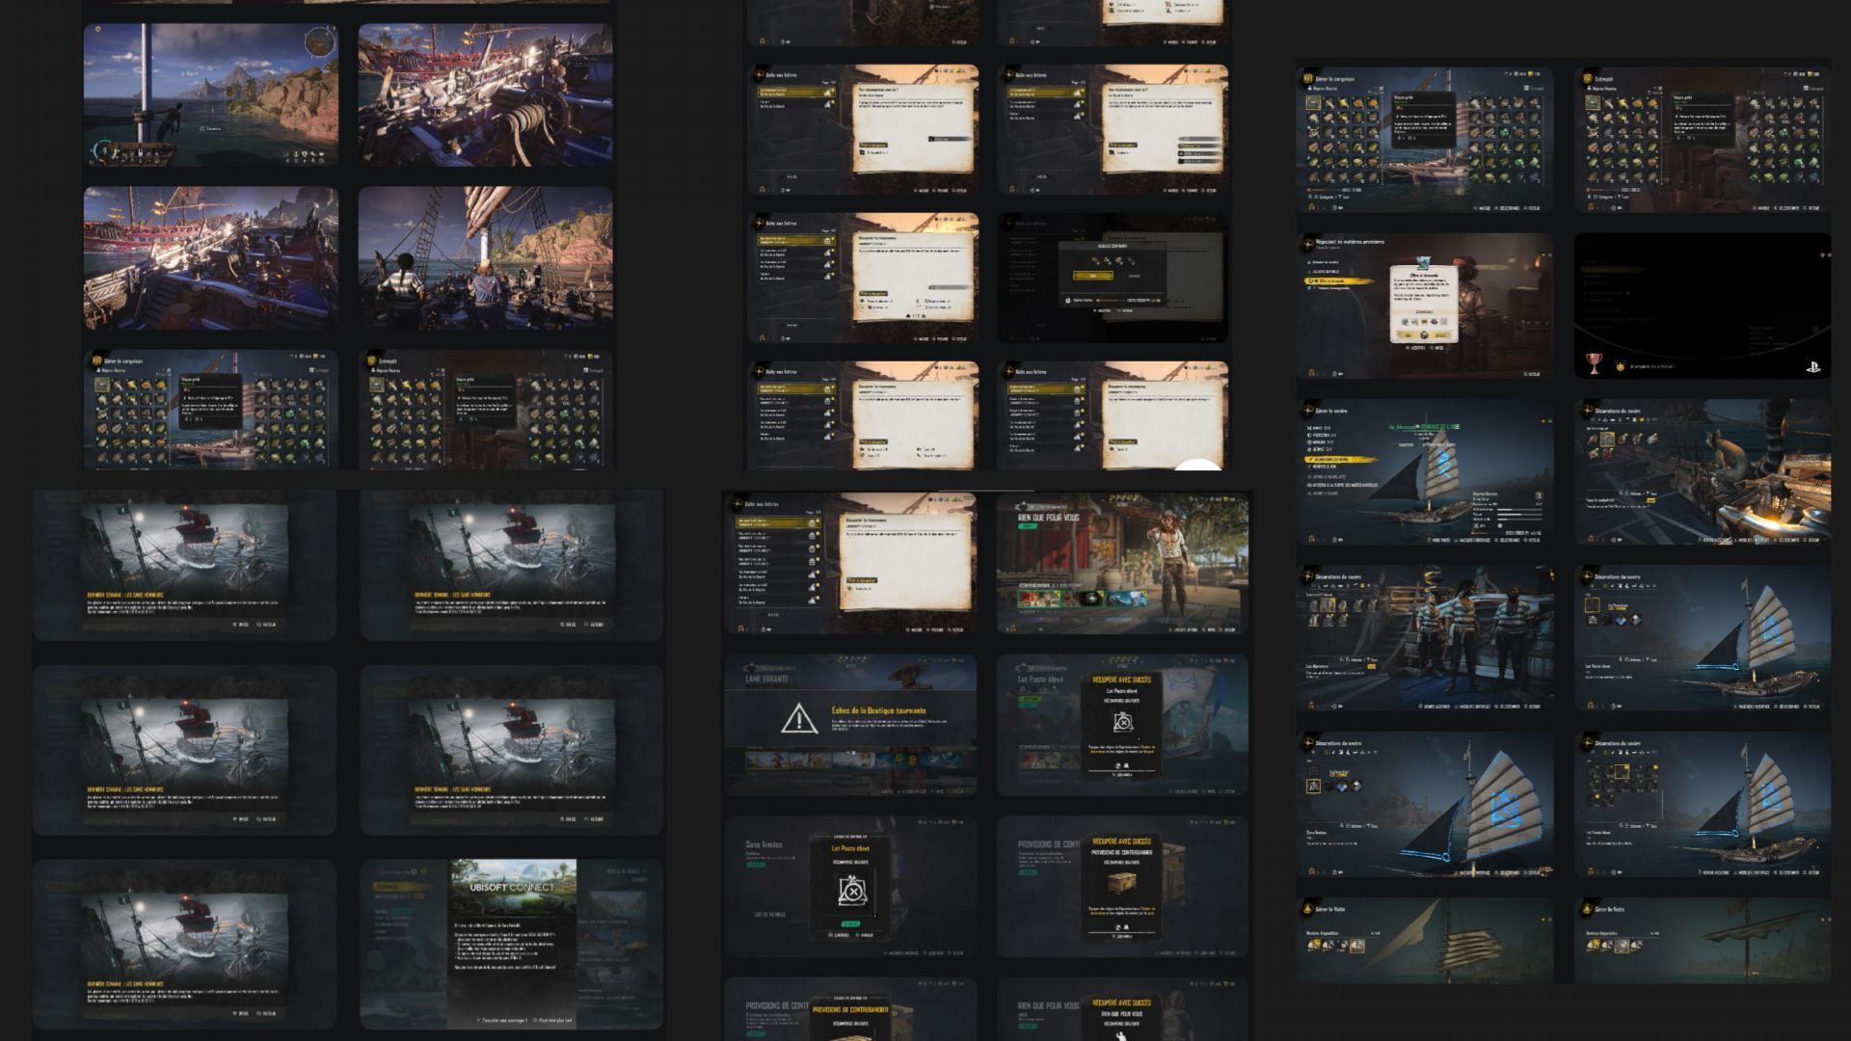Open the 'Gérer la flotte' screenshot with dark mast

(x=1703, y=941)
